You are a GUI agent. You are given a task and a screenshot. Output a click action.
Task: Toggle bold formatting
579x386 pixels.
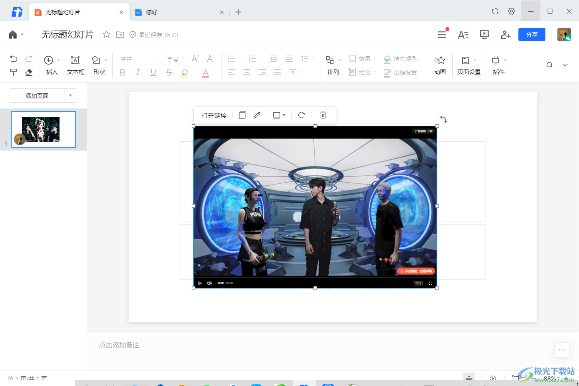tap(123, 72)
